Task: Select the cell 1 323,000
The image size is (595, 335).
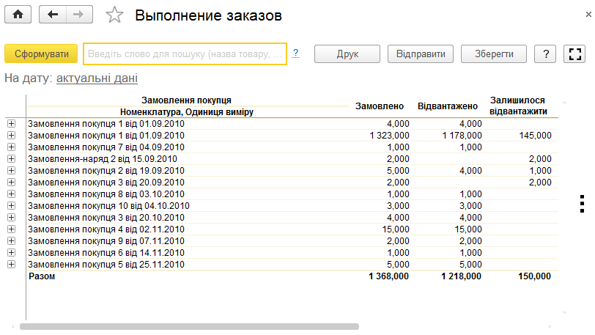Action: click(x=389, y=136)
